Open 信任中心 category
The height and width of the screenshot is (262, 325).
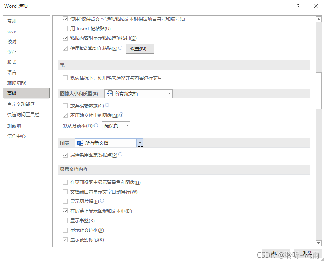26,136
